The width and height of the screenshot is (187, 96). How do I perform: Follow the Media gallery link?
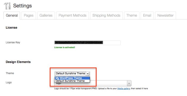pos(123,89)
